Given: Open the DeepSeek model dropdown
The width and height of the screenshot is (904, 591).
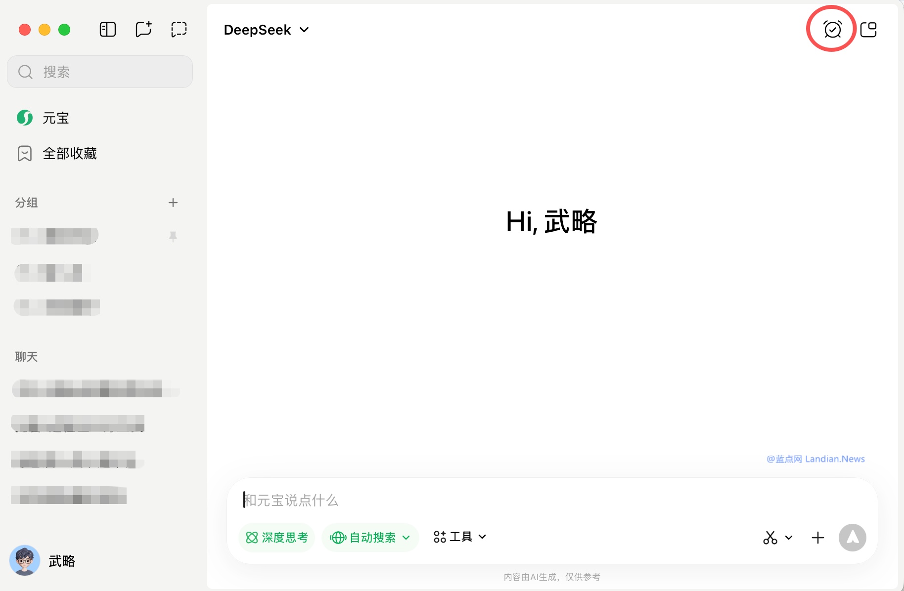Looking at the screenshot, I should (x=266, y=30).
